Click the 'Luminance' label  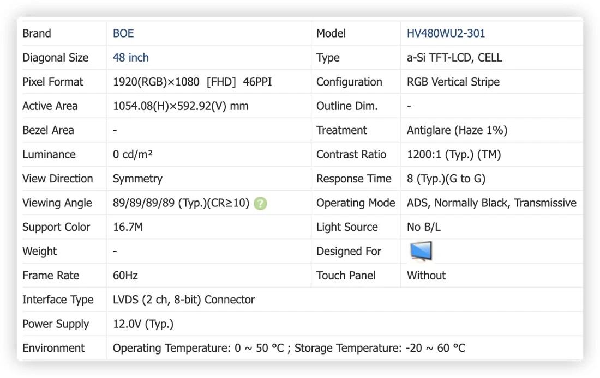click(x=49, y=154)
